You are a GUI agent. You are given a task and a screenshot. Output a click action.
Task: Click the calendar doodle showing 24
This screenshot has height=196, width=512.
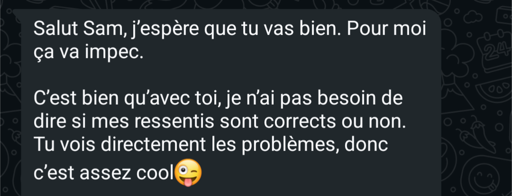[x=494, y=51]
